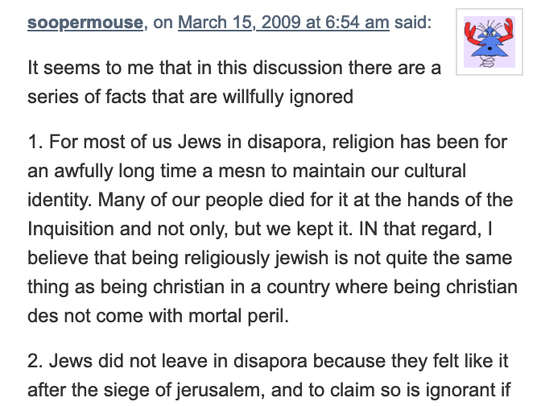Click the word "Inquisition" in the first point

pos(71,230)
